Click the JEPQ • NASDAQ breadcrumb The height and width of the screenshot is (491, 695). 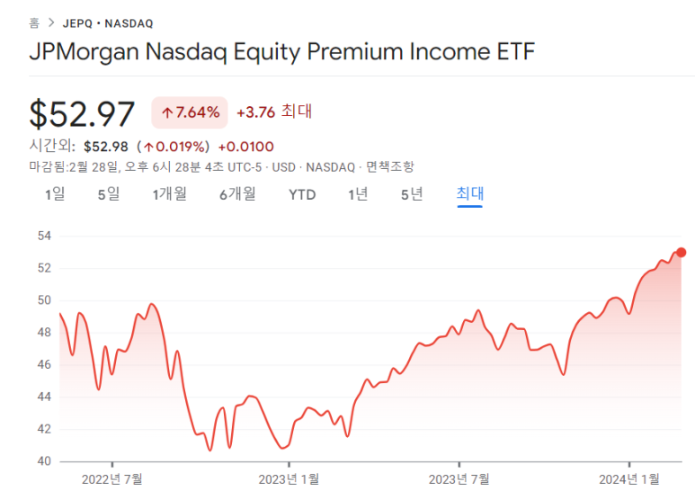(x=108, y=23)
